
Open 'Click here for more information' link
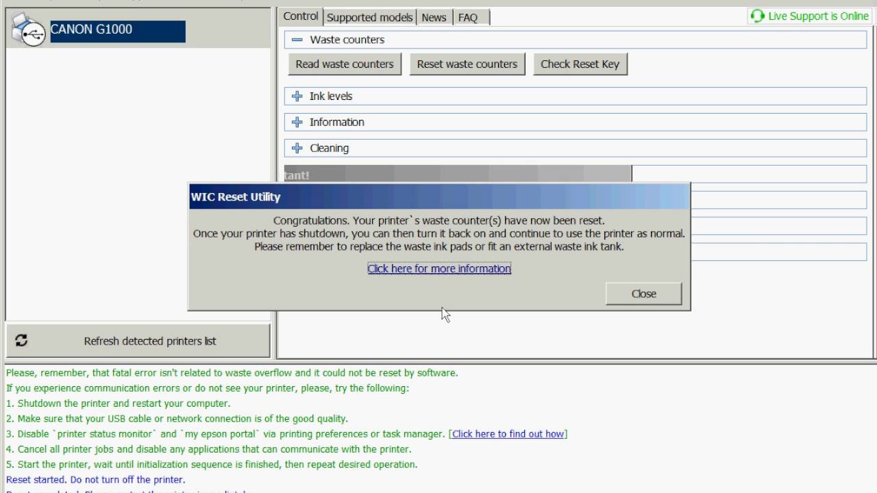click(439, 268)
